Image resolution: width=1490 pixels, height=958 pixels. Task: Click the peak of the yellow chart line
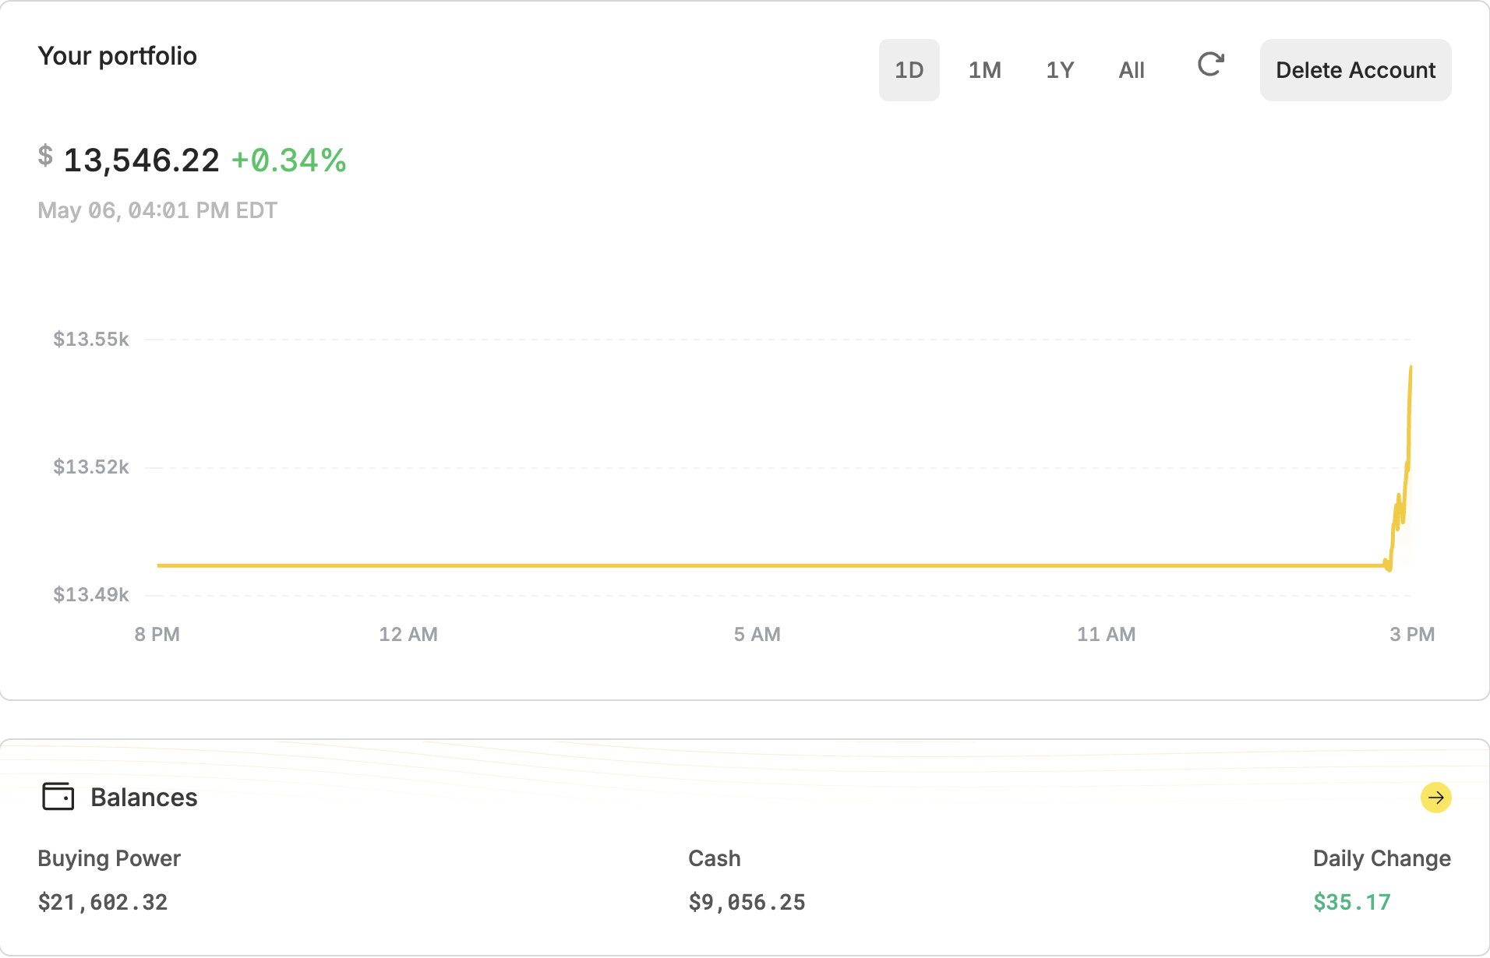[1411, 367]
